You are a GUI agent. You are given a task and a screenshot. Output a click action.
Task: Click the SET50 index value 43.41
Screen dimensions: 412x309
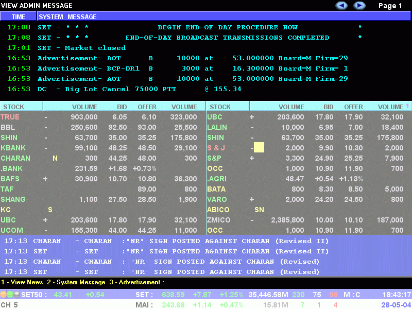(63, 295)
